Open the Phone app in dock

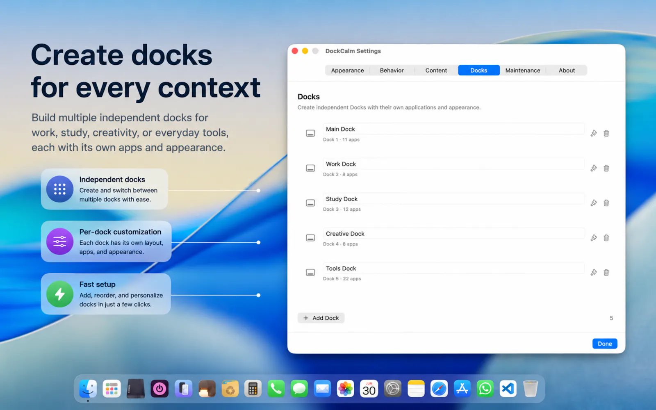(x=276, y=388)
